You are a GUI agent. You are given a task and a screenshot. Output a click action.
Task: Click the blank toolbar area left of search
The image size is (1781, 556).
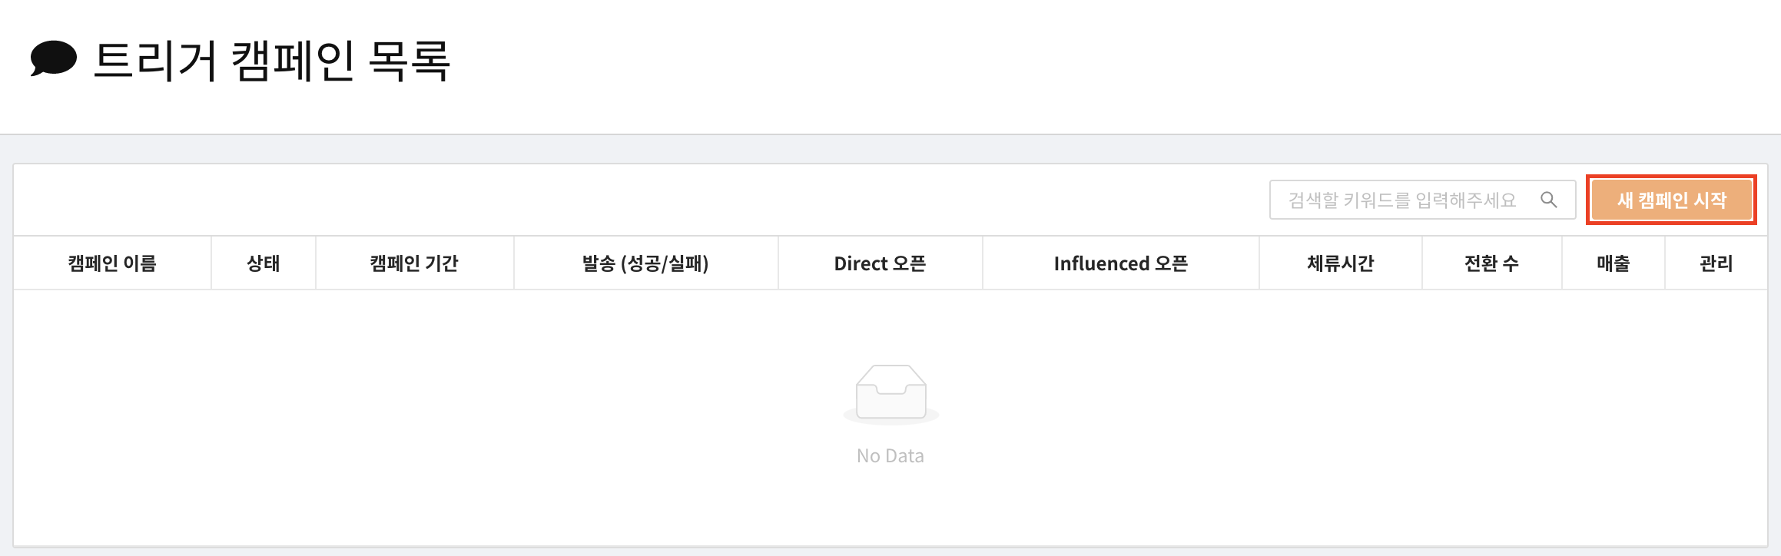point(638,200)
